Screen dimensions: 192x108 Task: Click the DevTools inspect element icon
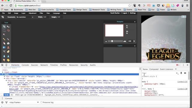(x=2, y=65)
